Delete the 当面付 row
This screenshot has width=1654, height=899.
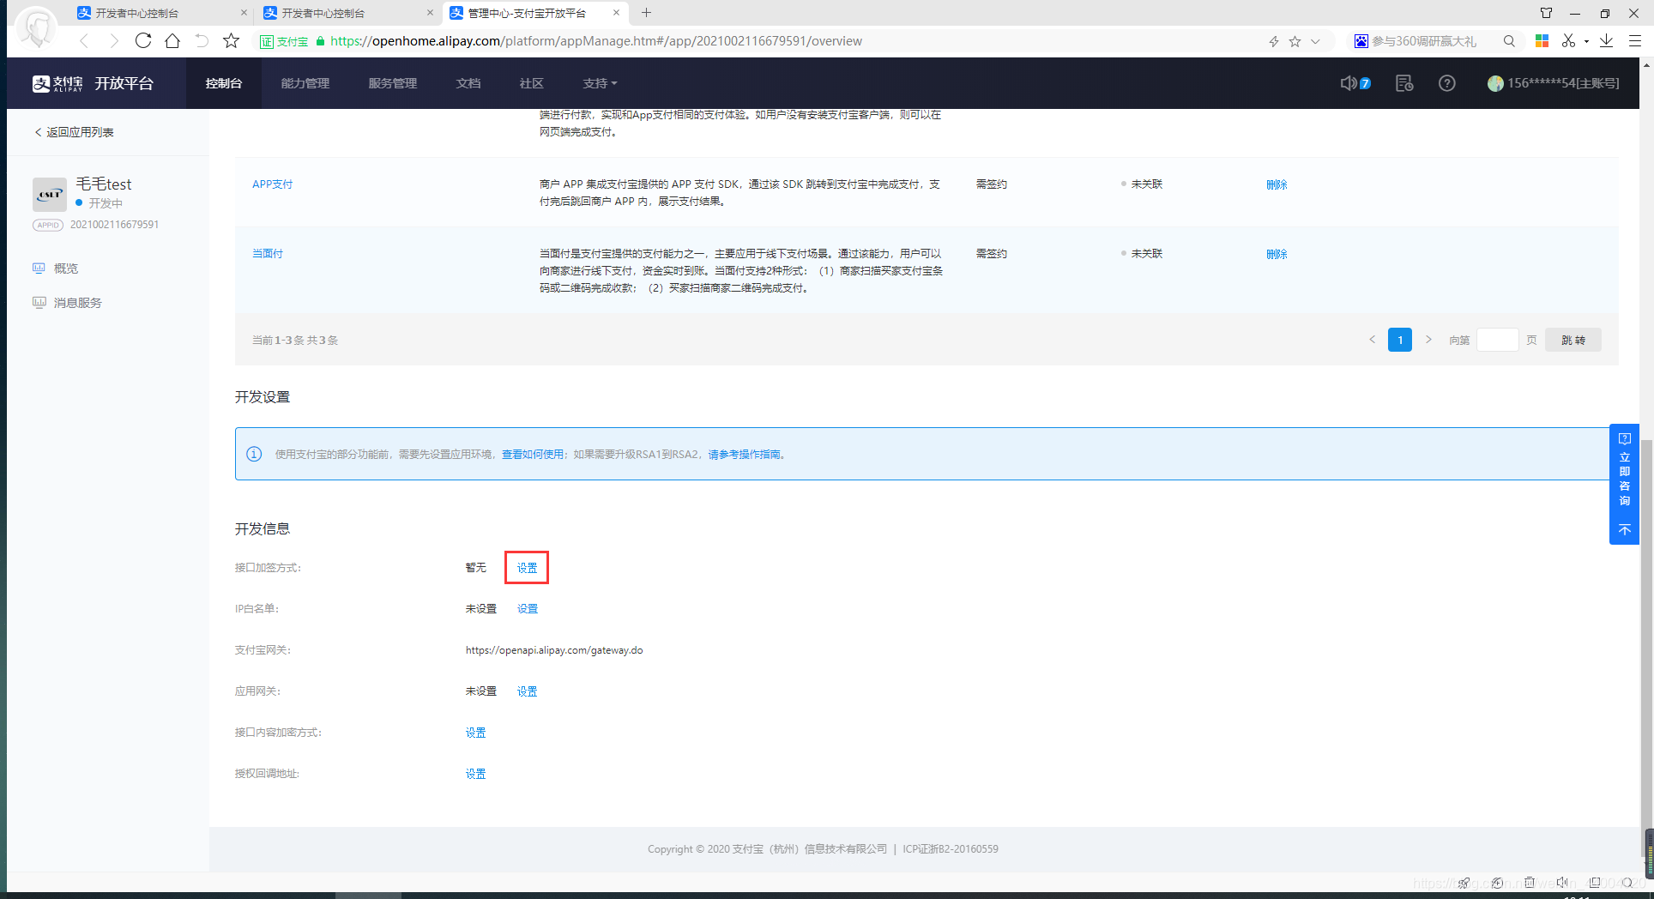coord(1277,254)
